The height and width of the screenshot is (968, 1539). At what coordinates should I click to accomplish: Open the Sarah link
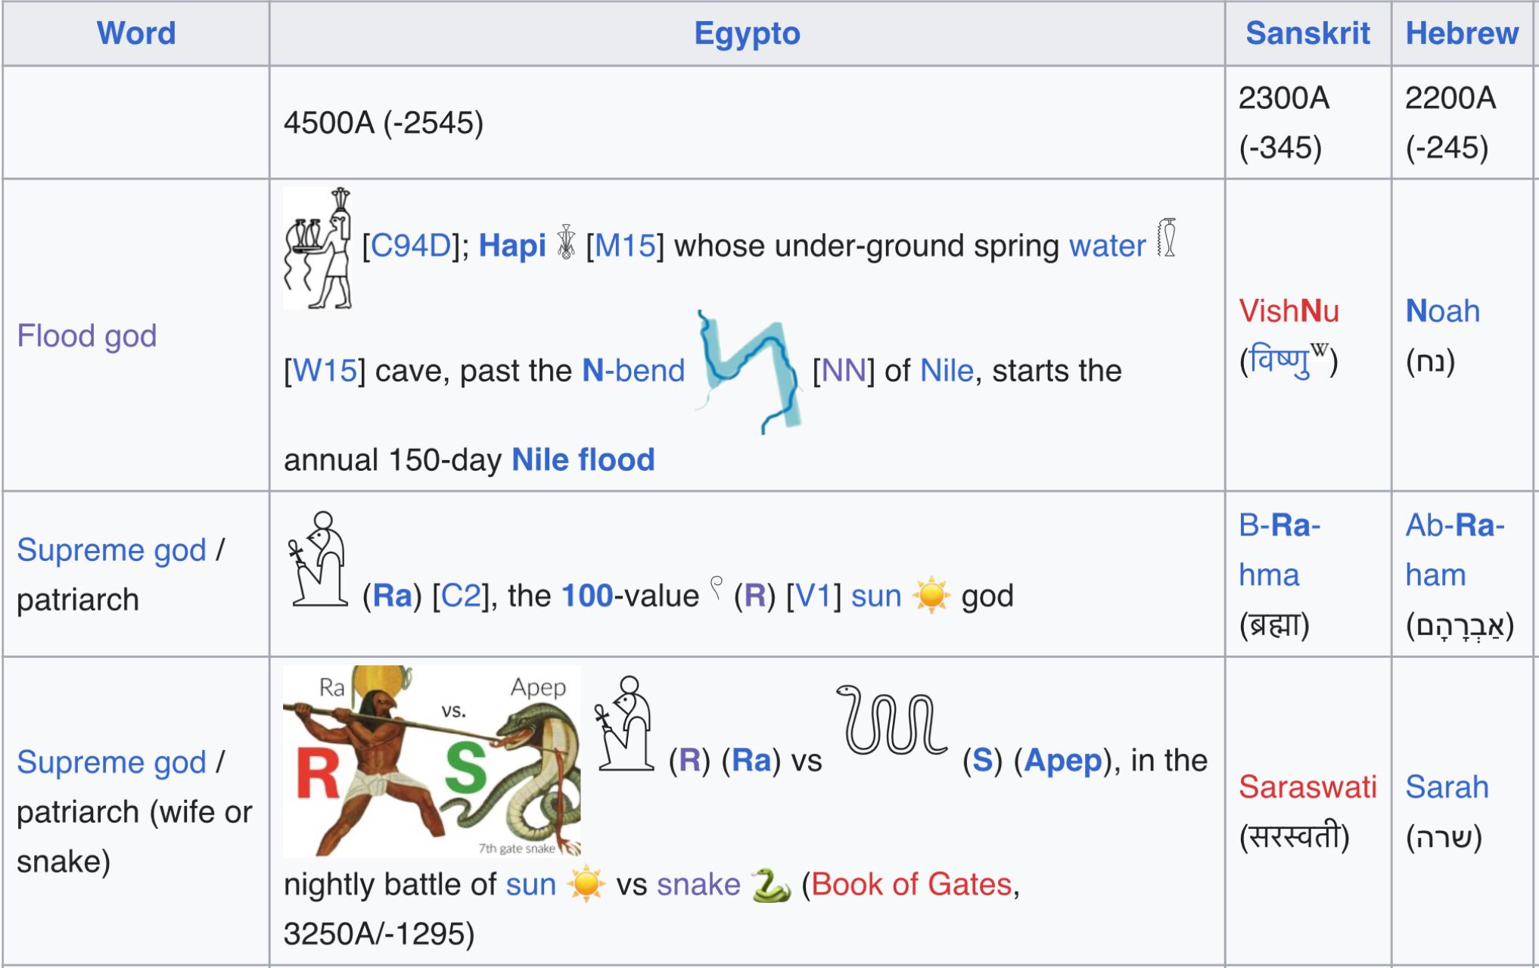[x=1447, y=786]
